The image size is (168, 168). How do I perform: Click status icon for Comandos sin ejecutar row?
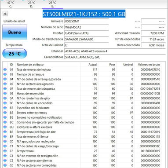(x=5, y=122)
